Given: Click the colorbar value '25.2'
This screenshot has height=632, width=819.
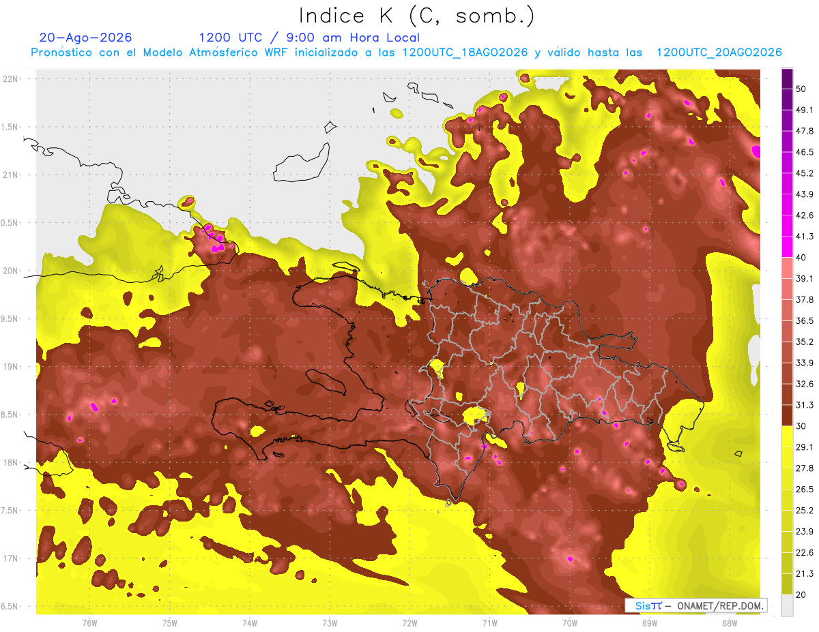Looking at the screenshot, I should click(x=805, y=510).
